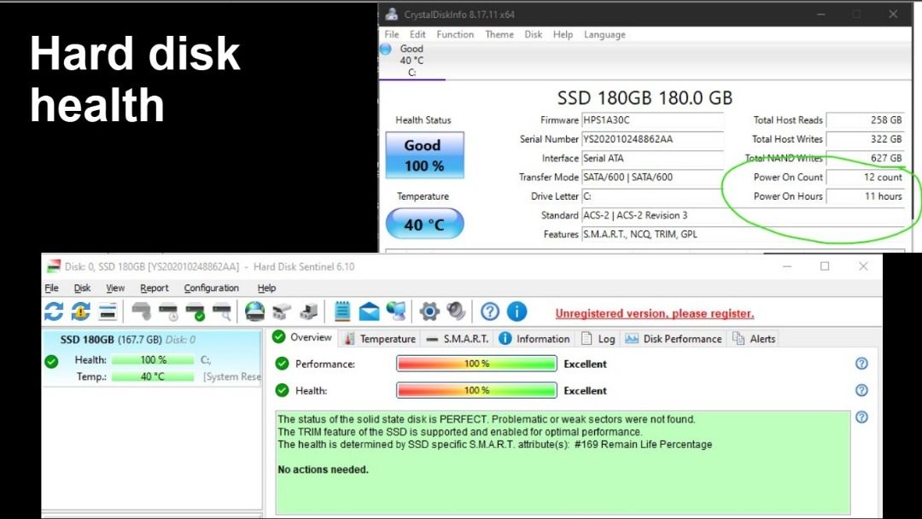Select SSD 180GB disk in left panel
The height and width of the screenshot is (519, 922).
[111, 340]
